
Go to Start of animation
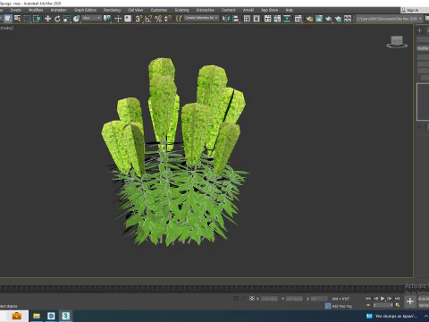[x=368, y=299]
